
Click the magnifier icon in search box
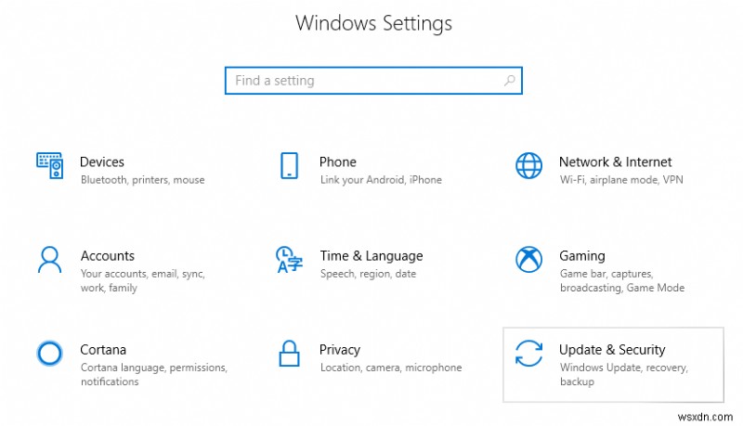point(509,81)
